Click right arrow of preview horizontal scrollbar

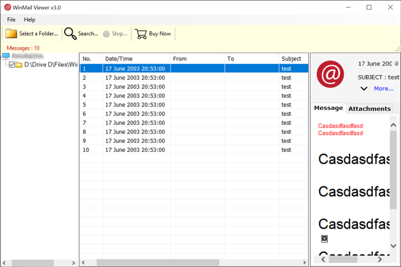pyautogui.click(x=380, y=259)
